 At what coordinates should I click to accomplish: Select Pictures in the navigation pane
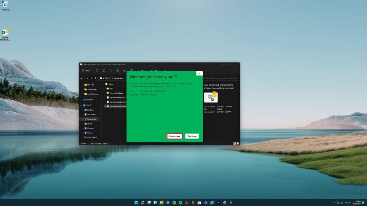pos(89,128)
